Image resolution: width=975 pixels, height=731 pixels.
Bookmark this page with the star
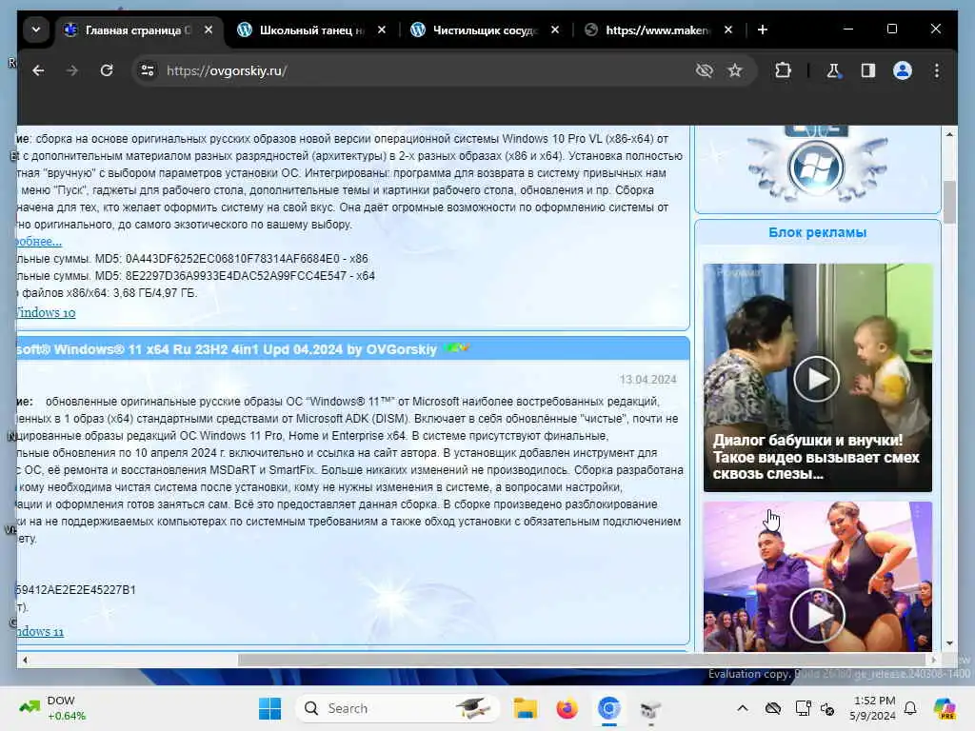click(735, 70)
